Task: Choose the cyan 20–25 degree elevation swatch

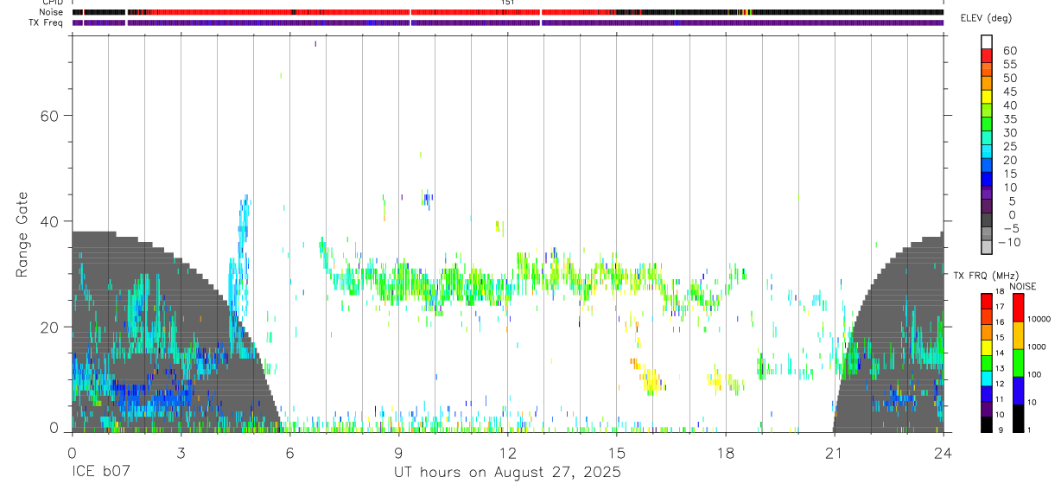Action: pyautogui.click(x=988, y=153)
